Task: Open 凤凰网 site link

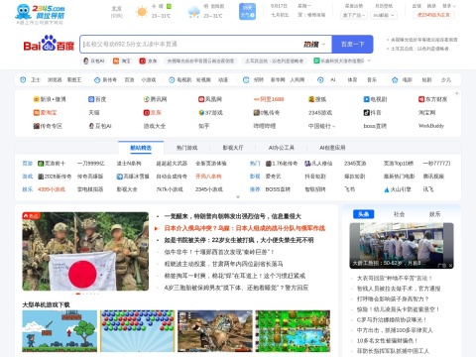Action: 210,99
